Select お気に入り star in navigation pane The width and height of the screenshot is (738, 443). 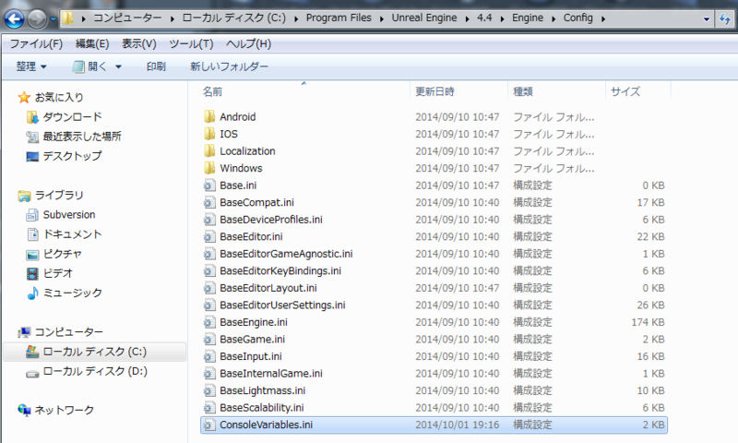[24, 98]
